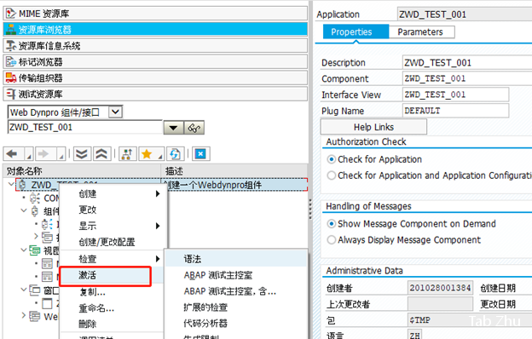
Task: Open the object name history dropdown arrow
Action: 173,128
